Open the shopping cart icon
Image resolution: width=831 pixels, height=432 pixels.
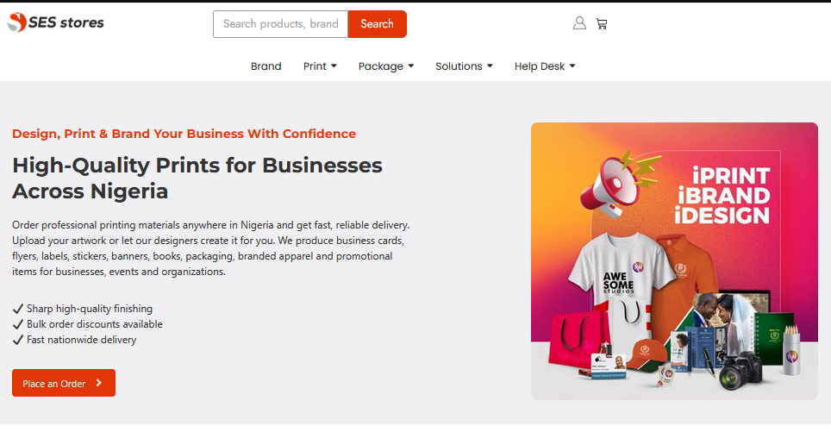click(x=602, y=24)
